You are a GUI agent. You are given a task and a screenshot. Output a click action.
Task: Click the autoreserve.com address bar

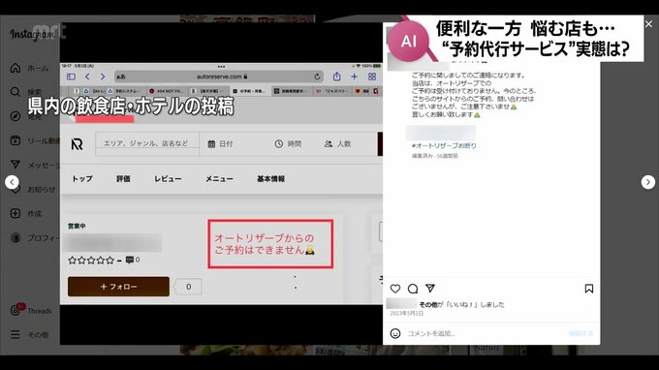219,77
